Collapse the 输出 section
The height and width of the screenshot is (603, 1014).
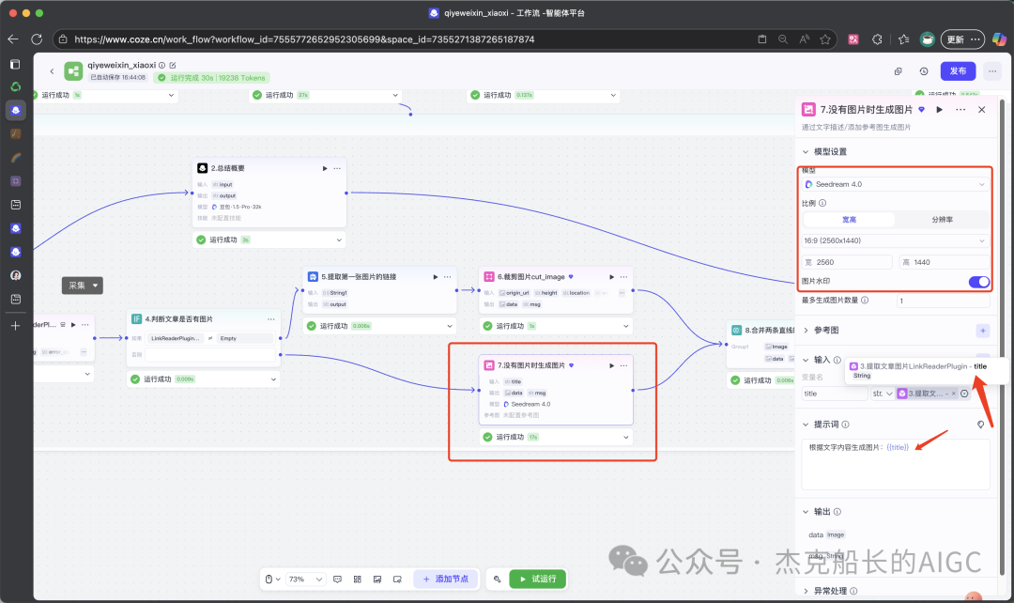(x=806, y=512)
